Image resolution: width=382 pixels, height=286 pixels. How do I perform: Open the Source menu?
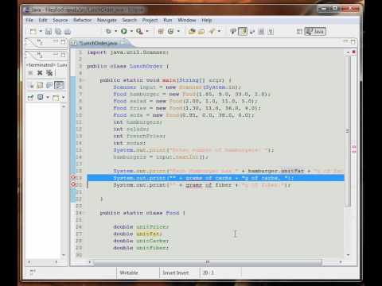click(60, 20)
